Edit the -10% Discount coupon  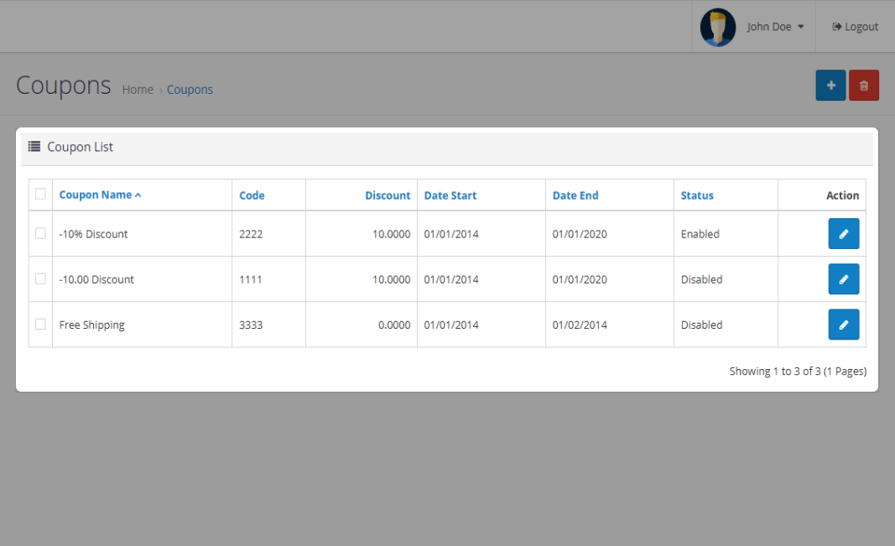(x=843, y=234)
